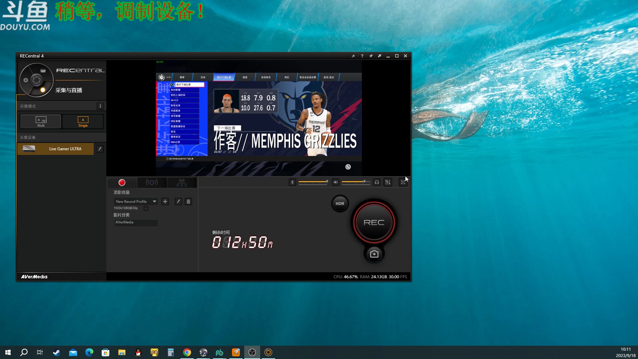This screenshot has width=638, height=359.
Task: Click the AVerMedia logo at bottom left
Action: 34,277
